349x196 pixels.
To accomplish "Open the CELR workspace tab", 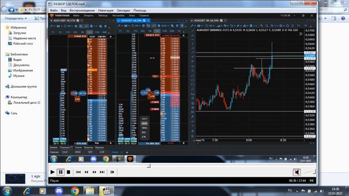I will [65, 152].
